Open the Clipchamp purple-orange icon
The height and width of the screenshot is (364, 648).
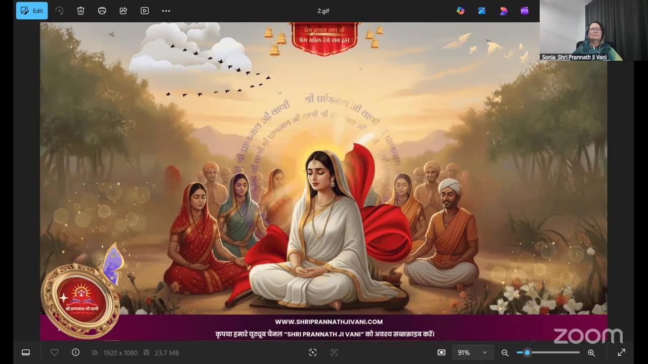point(503,11)
